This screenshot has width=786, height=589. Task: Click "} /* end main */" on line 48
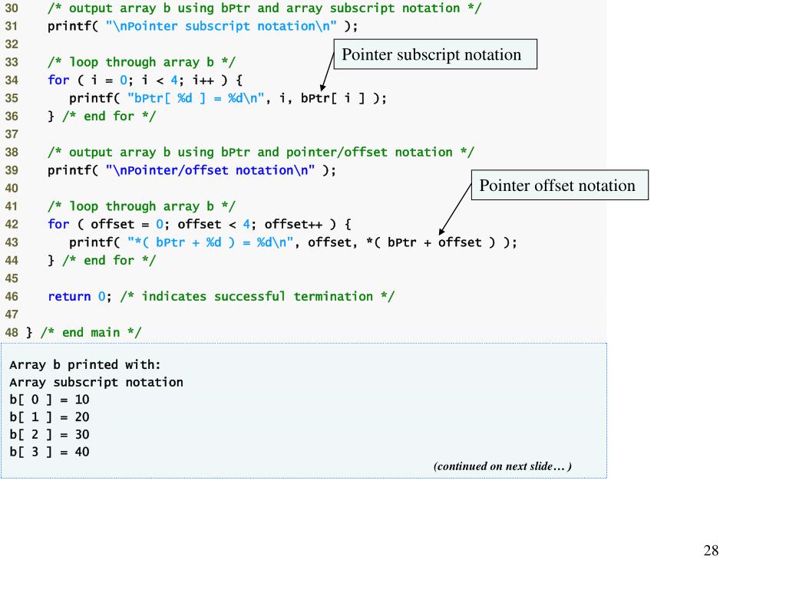pyautogui.click(x=84, y=333)
